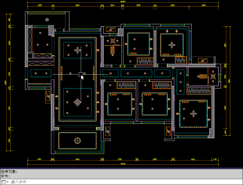Image resolution: width=243 pixels, height=185 pixels.
Task: Select the AC symbol above the top bathroom
Action: point(111,30)
